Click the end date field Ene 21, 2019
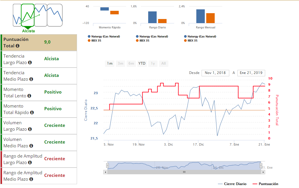 [x=251, y=73]
